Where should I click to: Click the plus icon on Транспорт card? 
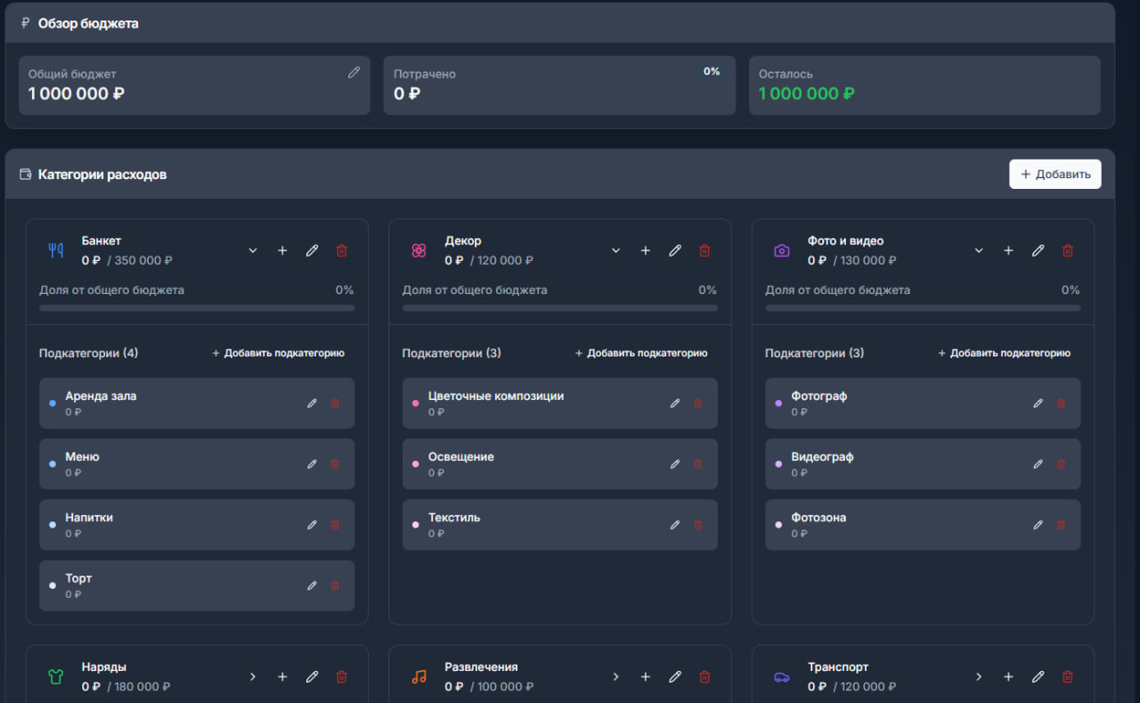click(x=1008, y=676)
